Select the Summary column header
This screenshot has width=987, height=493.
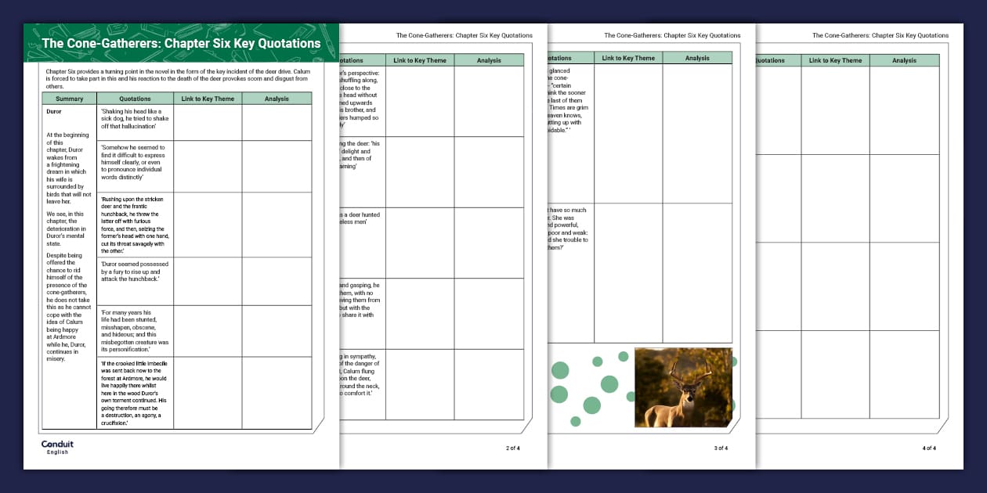click(69, 99)
